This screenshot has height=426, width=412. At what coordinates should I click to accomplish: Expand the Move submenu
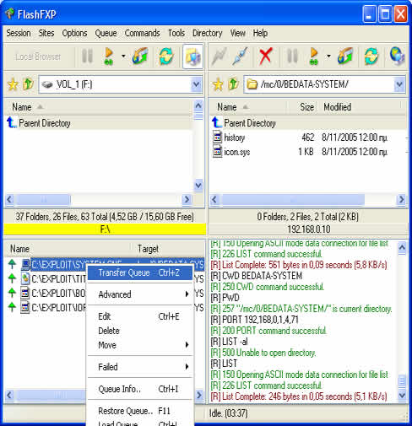pos(140,345)
